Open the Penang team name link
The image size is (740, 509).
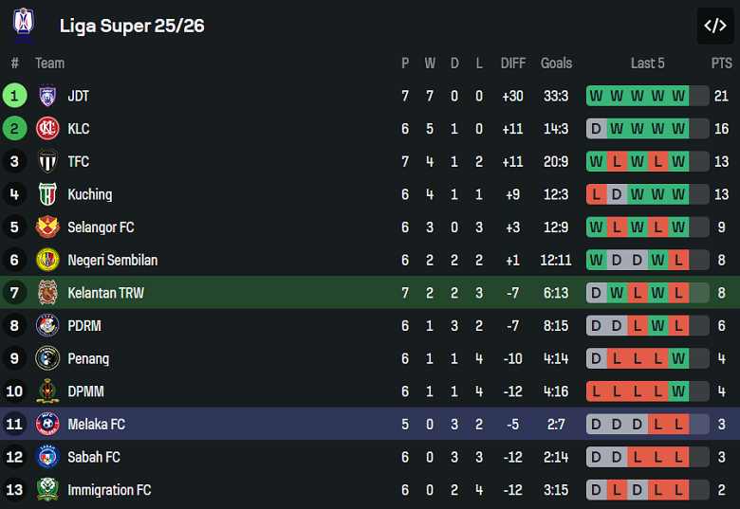click(x=88, y=359)
